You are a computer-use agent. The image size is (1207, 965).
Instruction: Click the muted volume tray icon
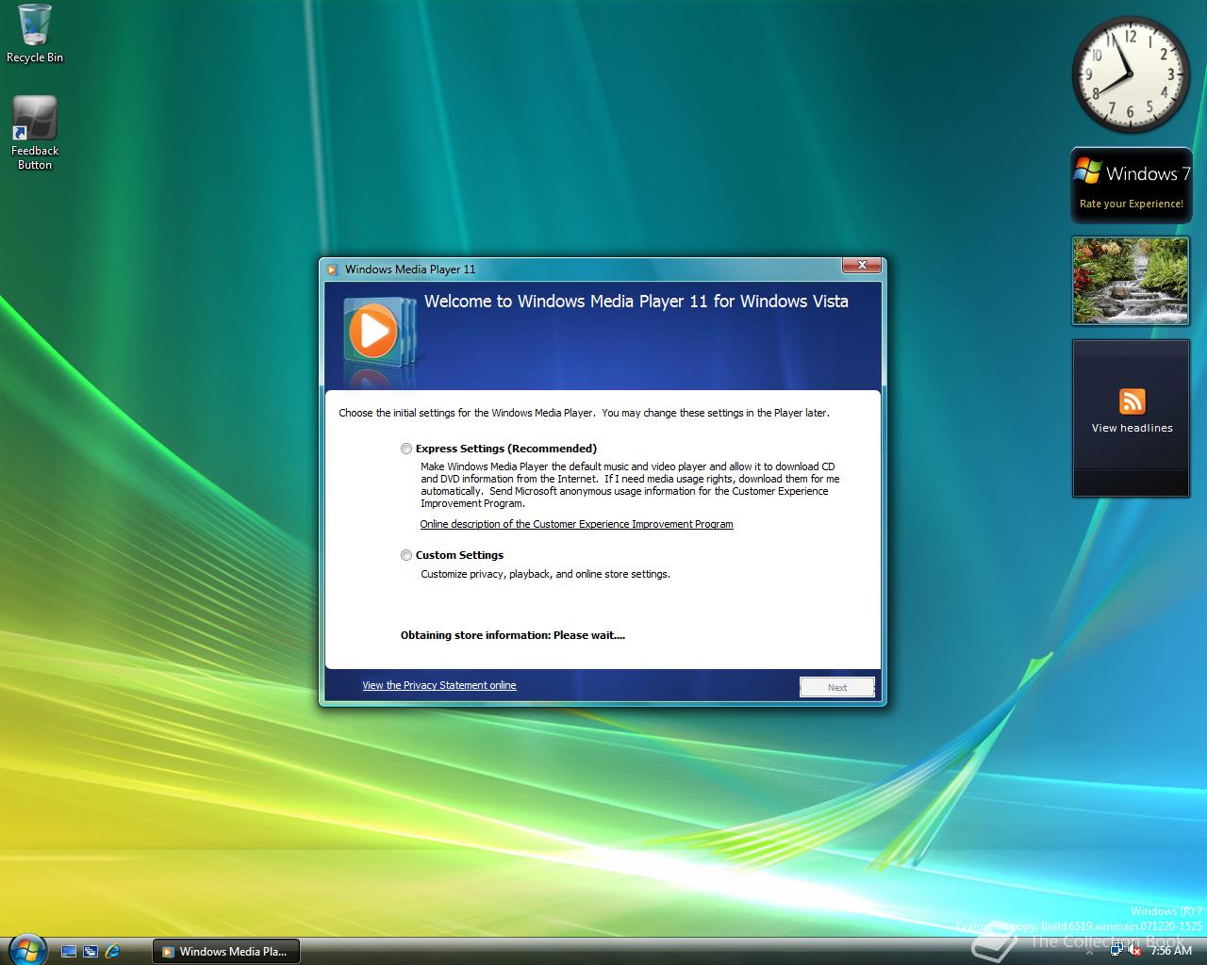[x=1135, y=951]
